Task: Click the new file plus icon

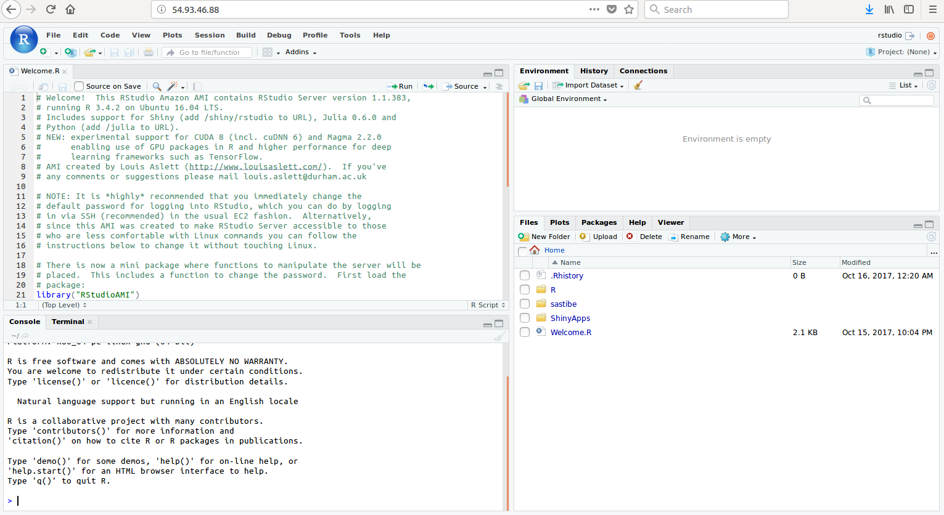Action: click(44, 52)
